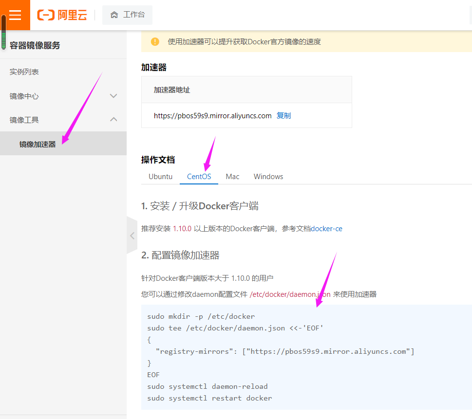Click the 操作文档 heading

[158, 160]
